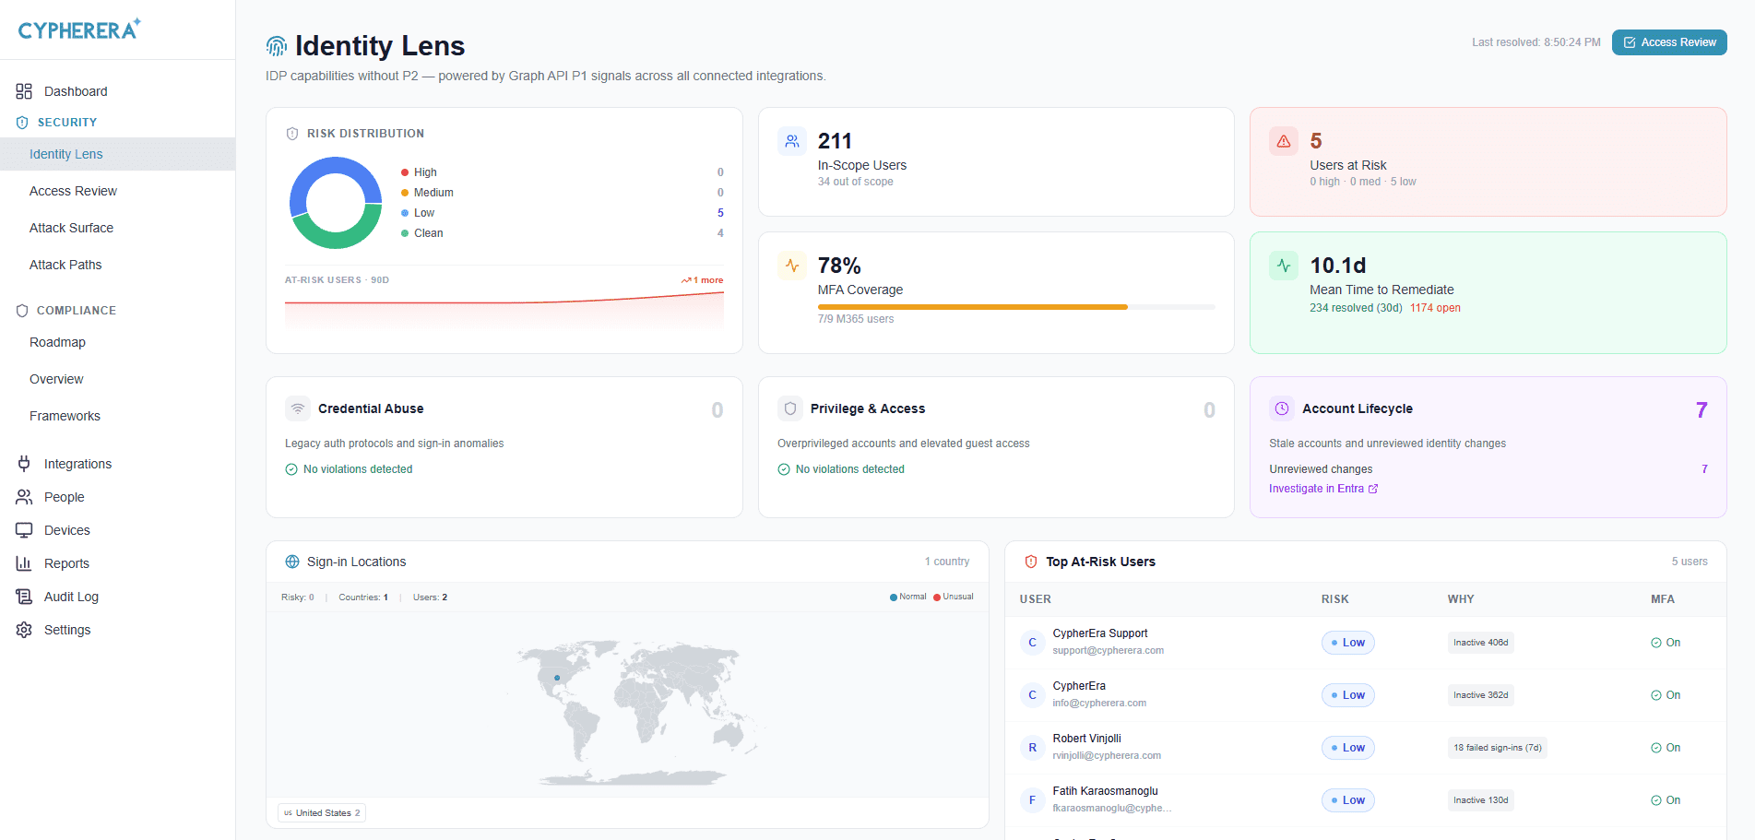Click the Integrations plug icon

pyautogui.click(x=24, y=464)
